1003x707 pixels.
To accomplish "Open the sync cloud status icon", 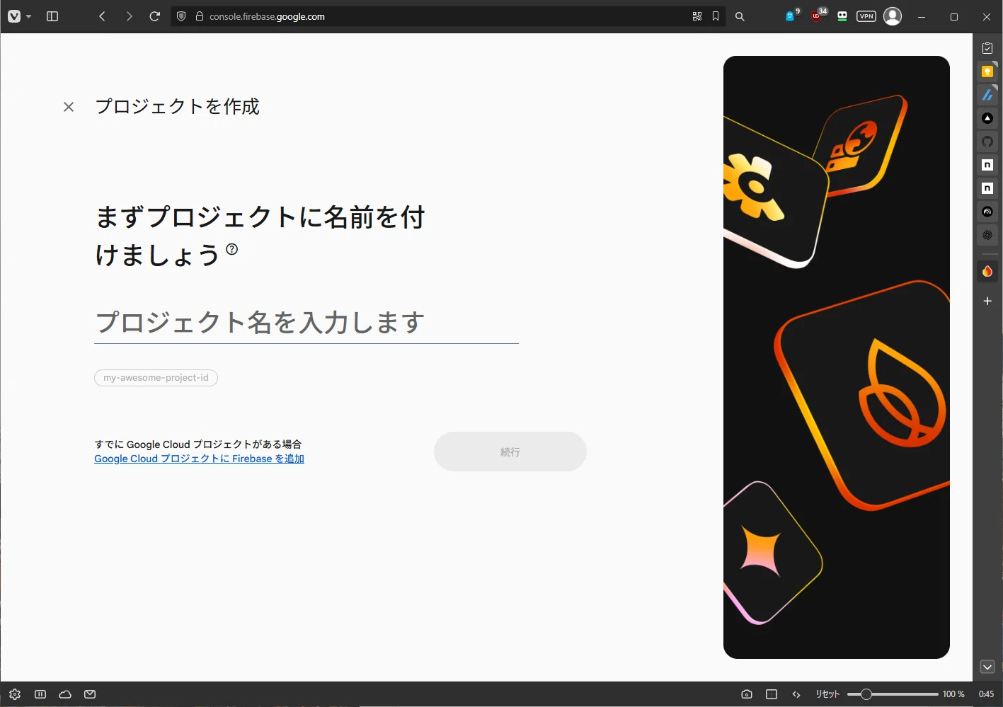I will click(65, 694).
